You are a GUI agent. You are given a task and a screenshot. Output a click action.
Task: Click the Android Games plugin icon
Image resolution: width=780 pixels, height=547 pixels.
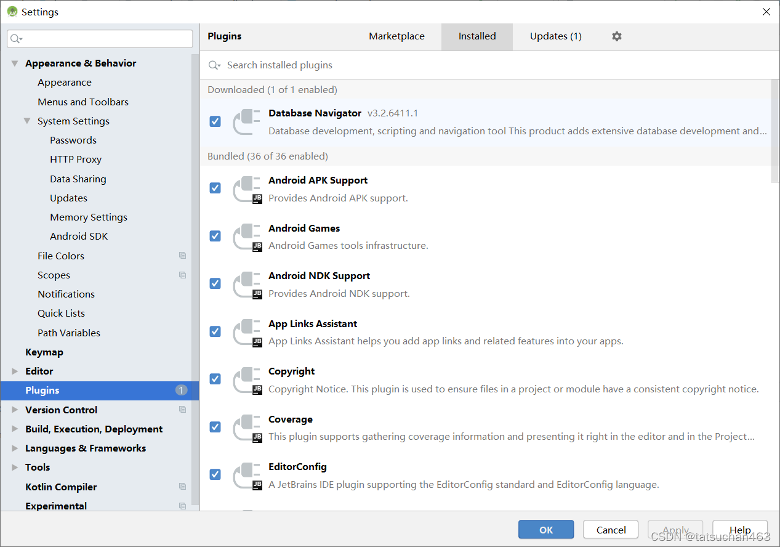[247, 237]
